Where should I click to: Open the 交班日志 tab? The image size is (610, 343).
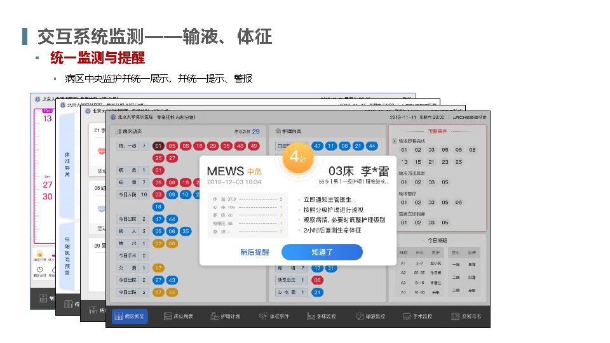pos(466,316)
